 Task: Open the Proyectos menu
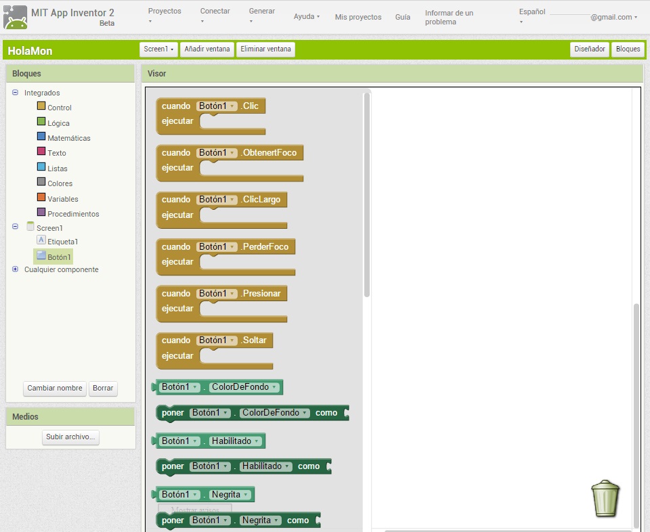165,16
